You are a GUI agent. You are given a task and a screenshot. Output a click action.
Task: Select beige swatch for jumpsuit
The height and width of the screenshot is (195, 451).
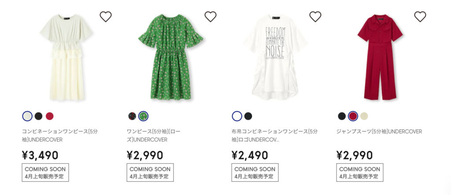[364, 116]
